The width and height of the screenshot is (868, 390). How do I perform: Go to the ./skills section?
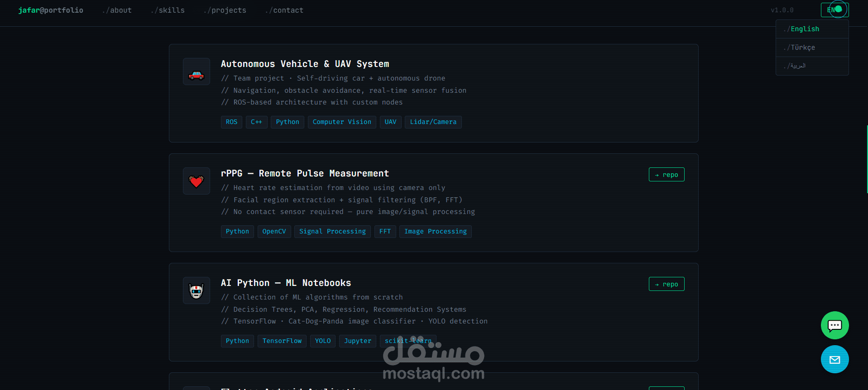pyautogui.click(x=168, y=10)
